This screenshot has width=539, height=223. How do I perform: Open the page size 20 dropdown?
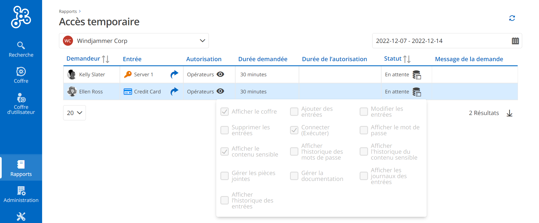74,113
